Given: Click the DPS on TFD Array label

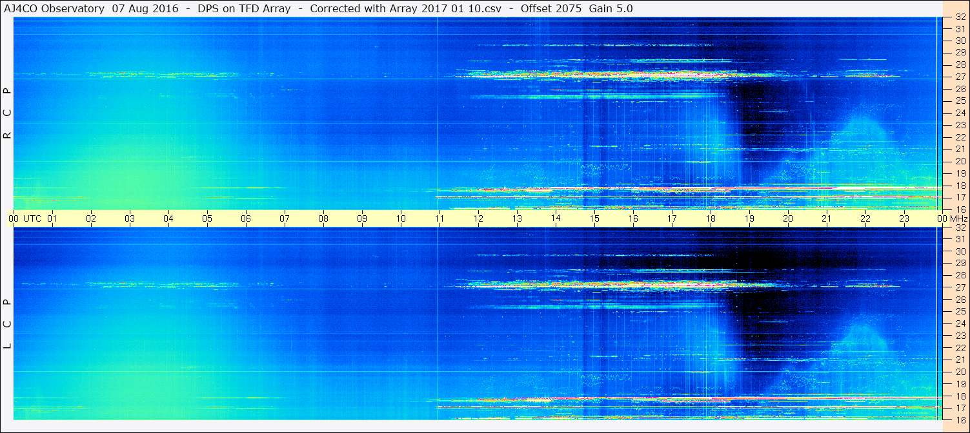Looking at the screenshot, I should (x=245, y=8).
